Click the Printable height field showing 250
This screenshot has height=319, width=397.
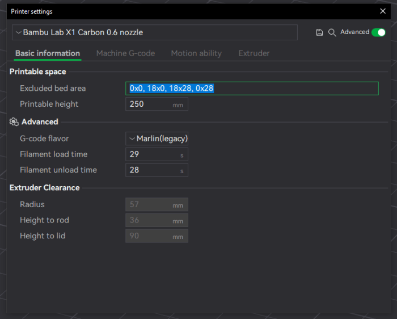click(157, 104)
